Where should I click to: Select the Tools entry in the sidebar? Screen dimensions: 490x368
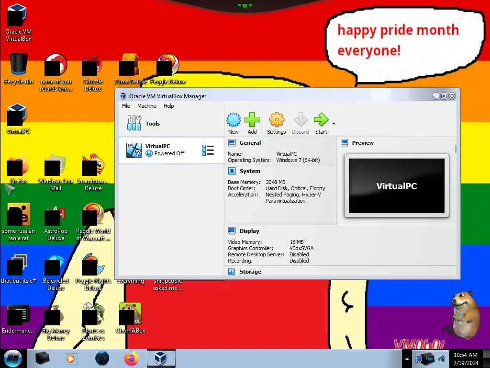coord(171,123)
